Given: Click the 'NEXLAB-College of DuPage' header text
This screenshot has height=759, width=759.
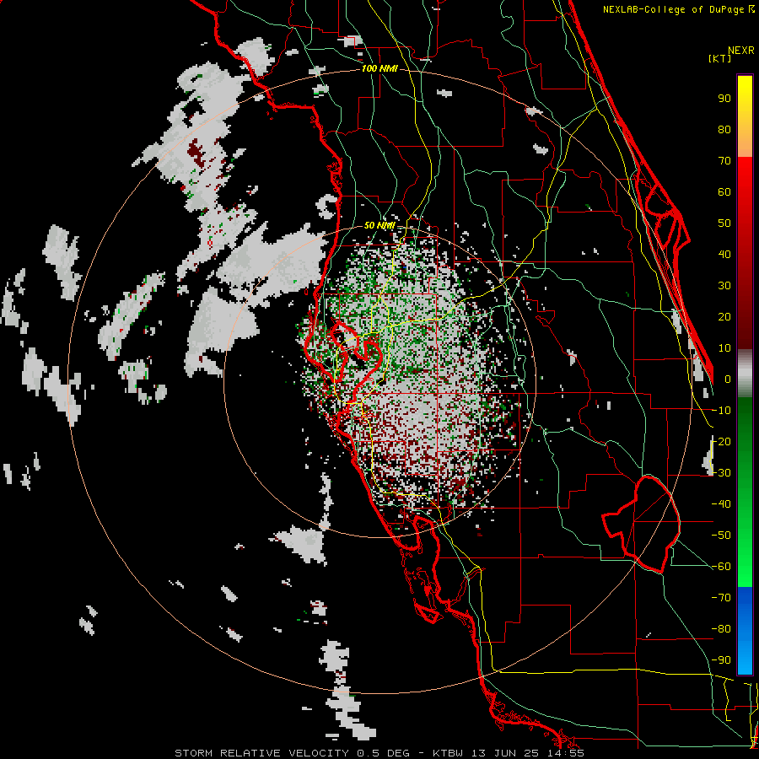Looking at the screenshot, I should click(x=675, y=9).
